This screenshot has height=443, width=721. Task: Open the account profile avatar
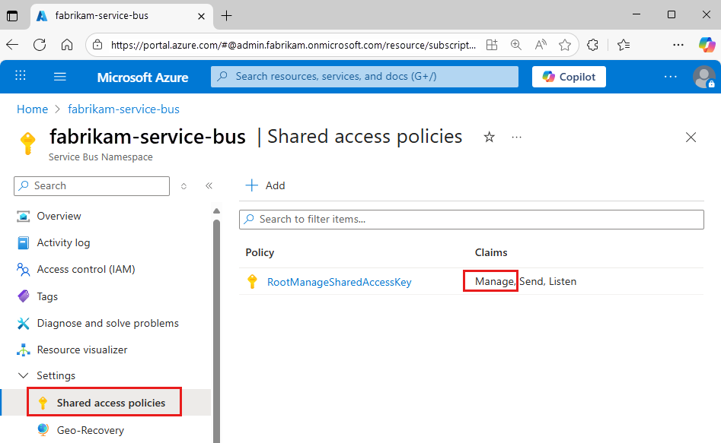coord(703,76)
